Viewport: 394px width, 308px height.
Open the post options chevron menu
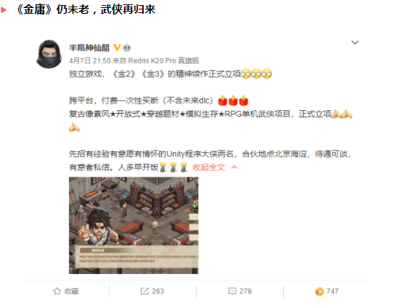(355, 43)
